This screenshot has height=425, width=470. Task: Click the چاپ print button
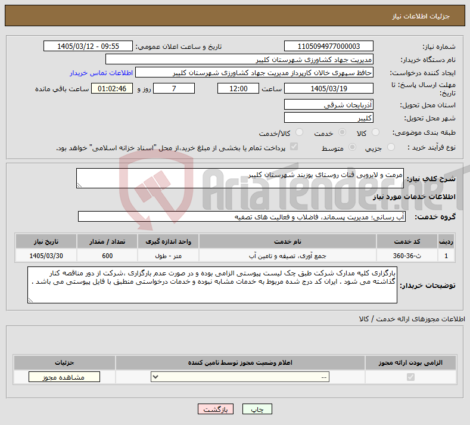[257, 409]
